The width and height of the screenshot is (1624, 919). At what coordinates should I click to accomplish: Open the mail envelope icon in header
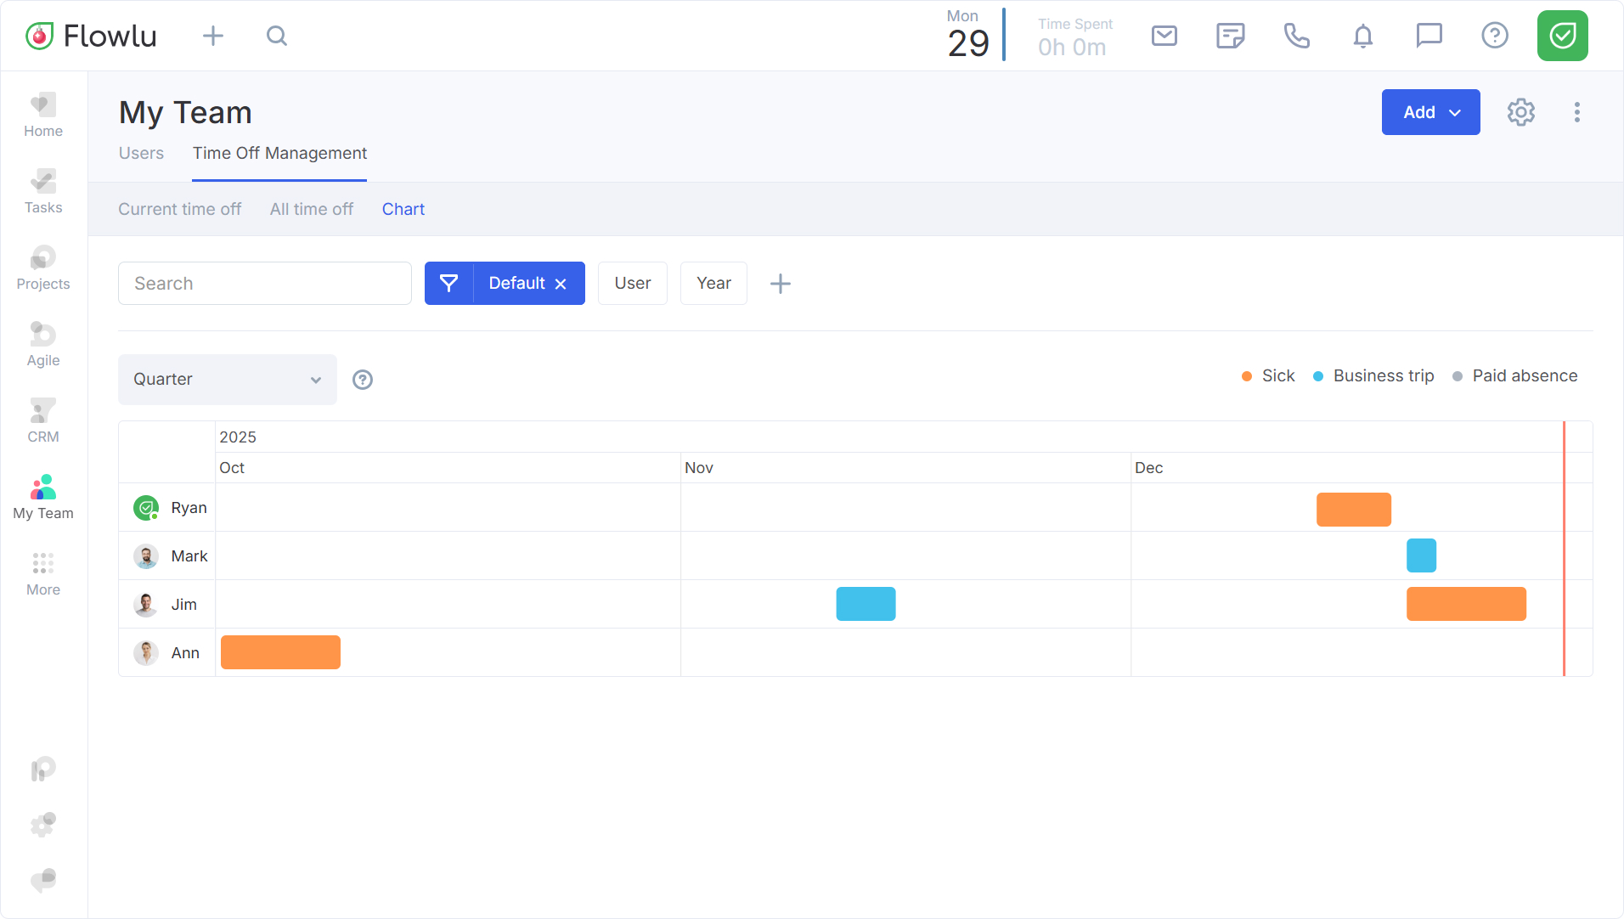pos(1164,36)
